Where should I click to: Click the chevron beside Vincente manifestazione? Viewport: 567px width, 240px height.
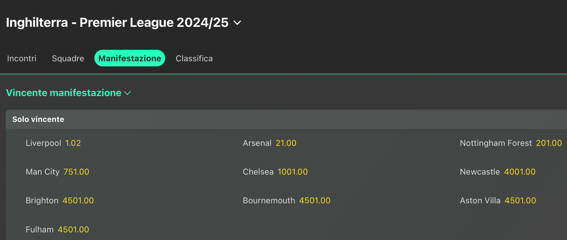(127, 93)
